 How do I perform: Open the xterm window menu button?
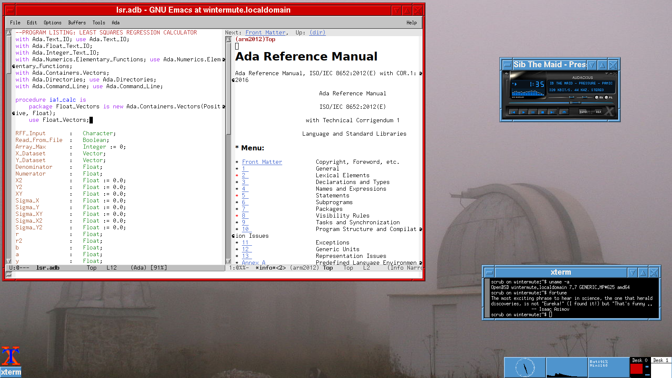[x=489, y=273]
